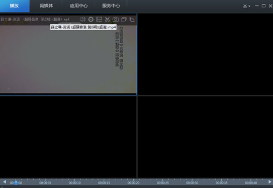Image resolution: width=273 pixels, height=188 pixels.
Task: Jump to 00:00:20 on the timeline
Action: coord(133,183)
